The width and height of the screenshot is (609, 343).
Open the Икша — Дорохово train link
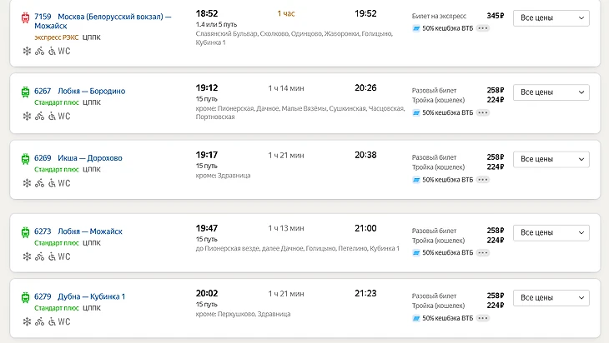[x=90, y=157]
